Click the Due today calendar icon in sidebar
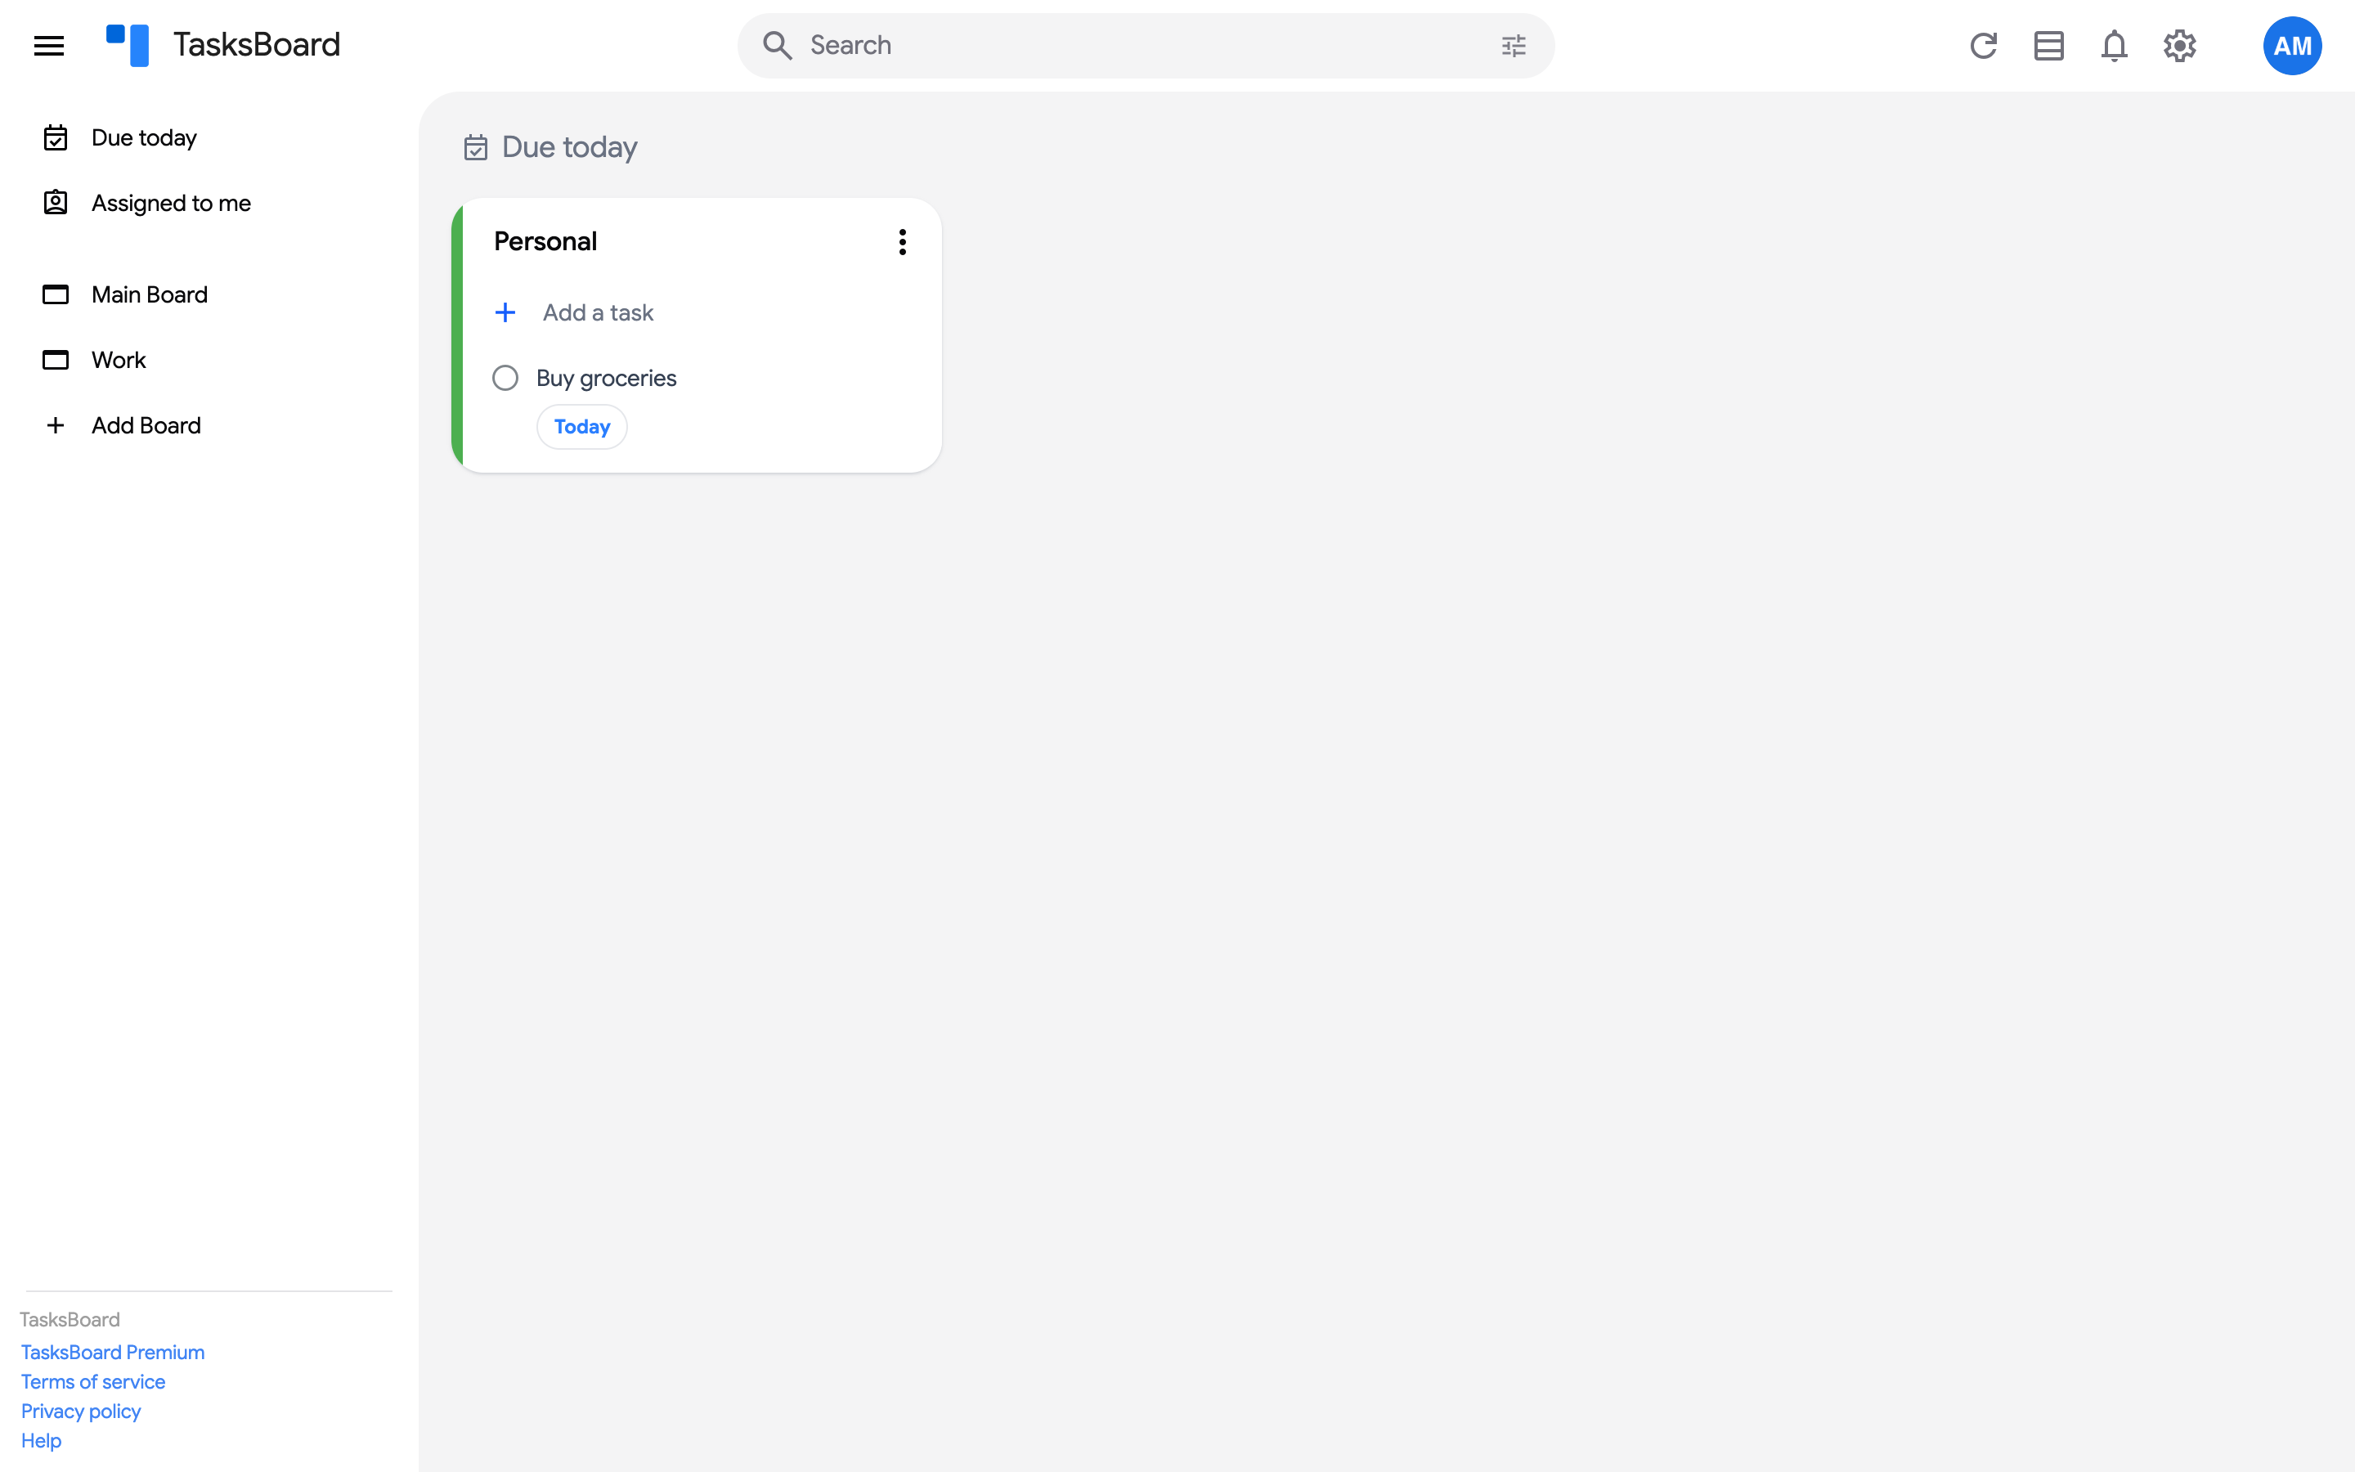The width and height of the screenshot is (2355, 1472). (x=56, y=137)
